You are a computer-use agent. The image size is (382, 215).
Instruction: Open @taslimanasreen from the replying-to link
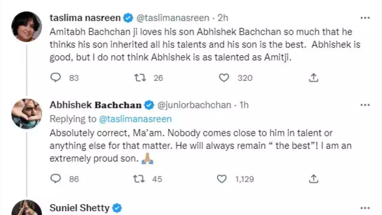(136, 119)
